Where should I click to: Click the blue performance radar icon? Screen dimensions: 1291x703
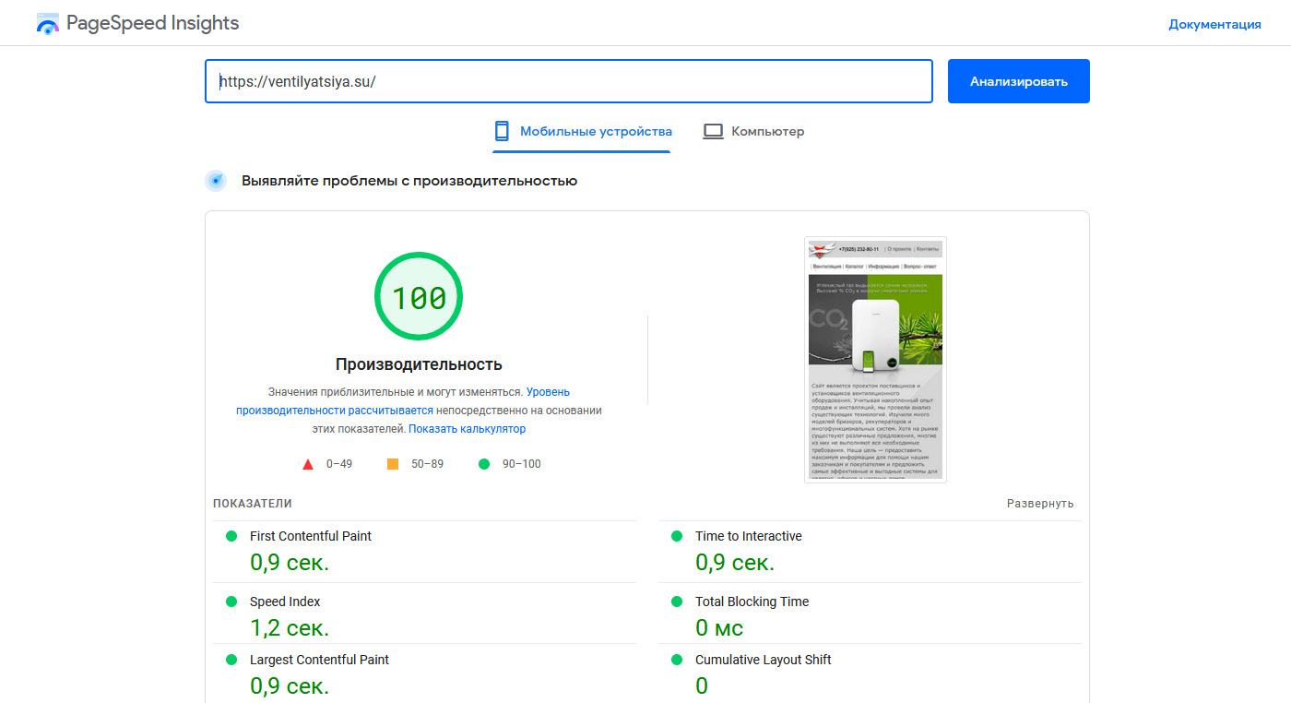pos(216,181)
